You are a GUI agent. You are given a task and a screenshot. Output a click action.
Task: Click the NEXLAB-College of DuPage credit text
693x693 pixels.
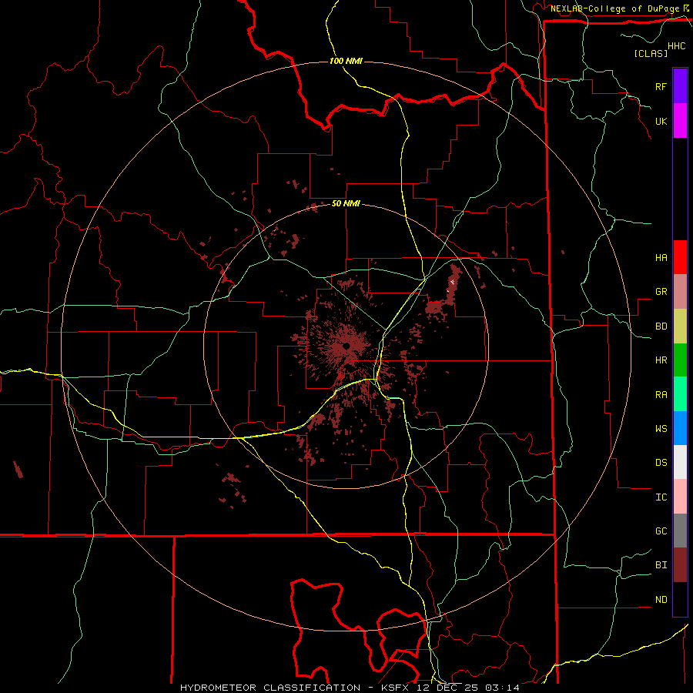coord(614,8)
